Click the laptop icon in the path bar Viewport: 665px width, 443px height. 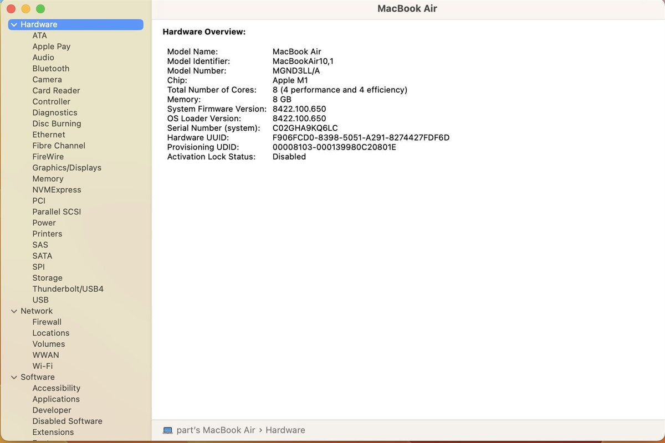click(x=168, y=430)
